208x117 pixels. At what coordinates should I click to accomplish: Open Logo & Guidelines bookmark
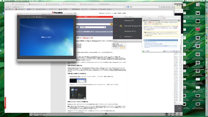(41, 9)
